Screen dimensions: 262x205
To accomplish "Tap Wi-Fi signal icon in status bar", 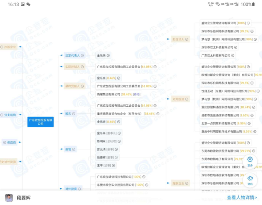I will [217, 4].
